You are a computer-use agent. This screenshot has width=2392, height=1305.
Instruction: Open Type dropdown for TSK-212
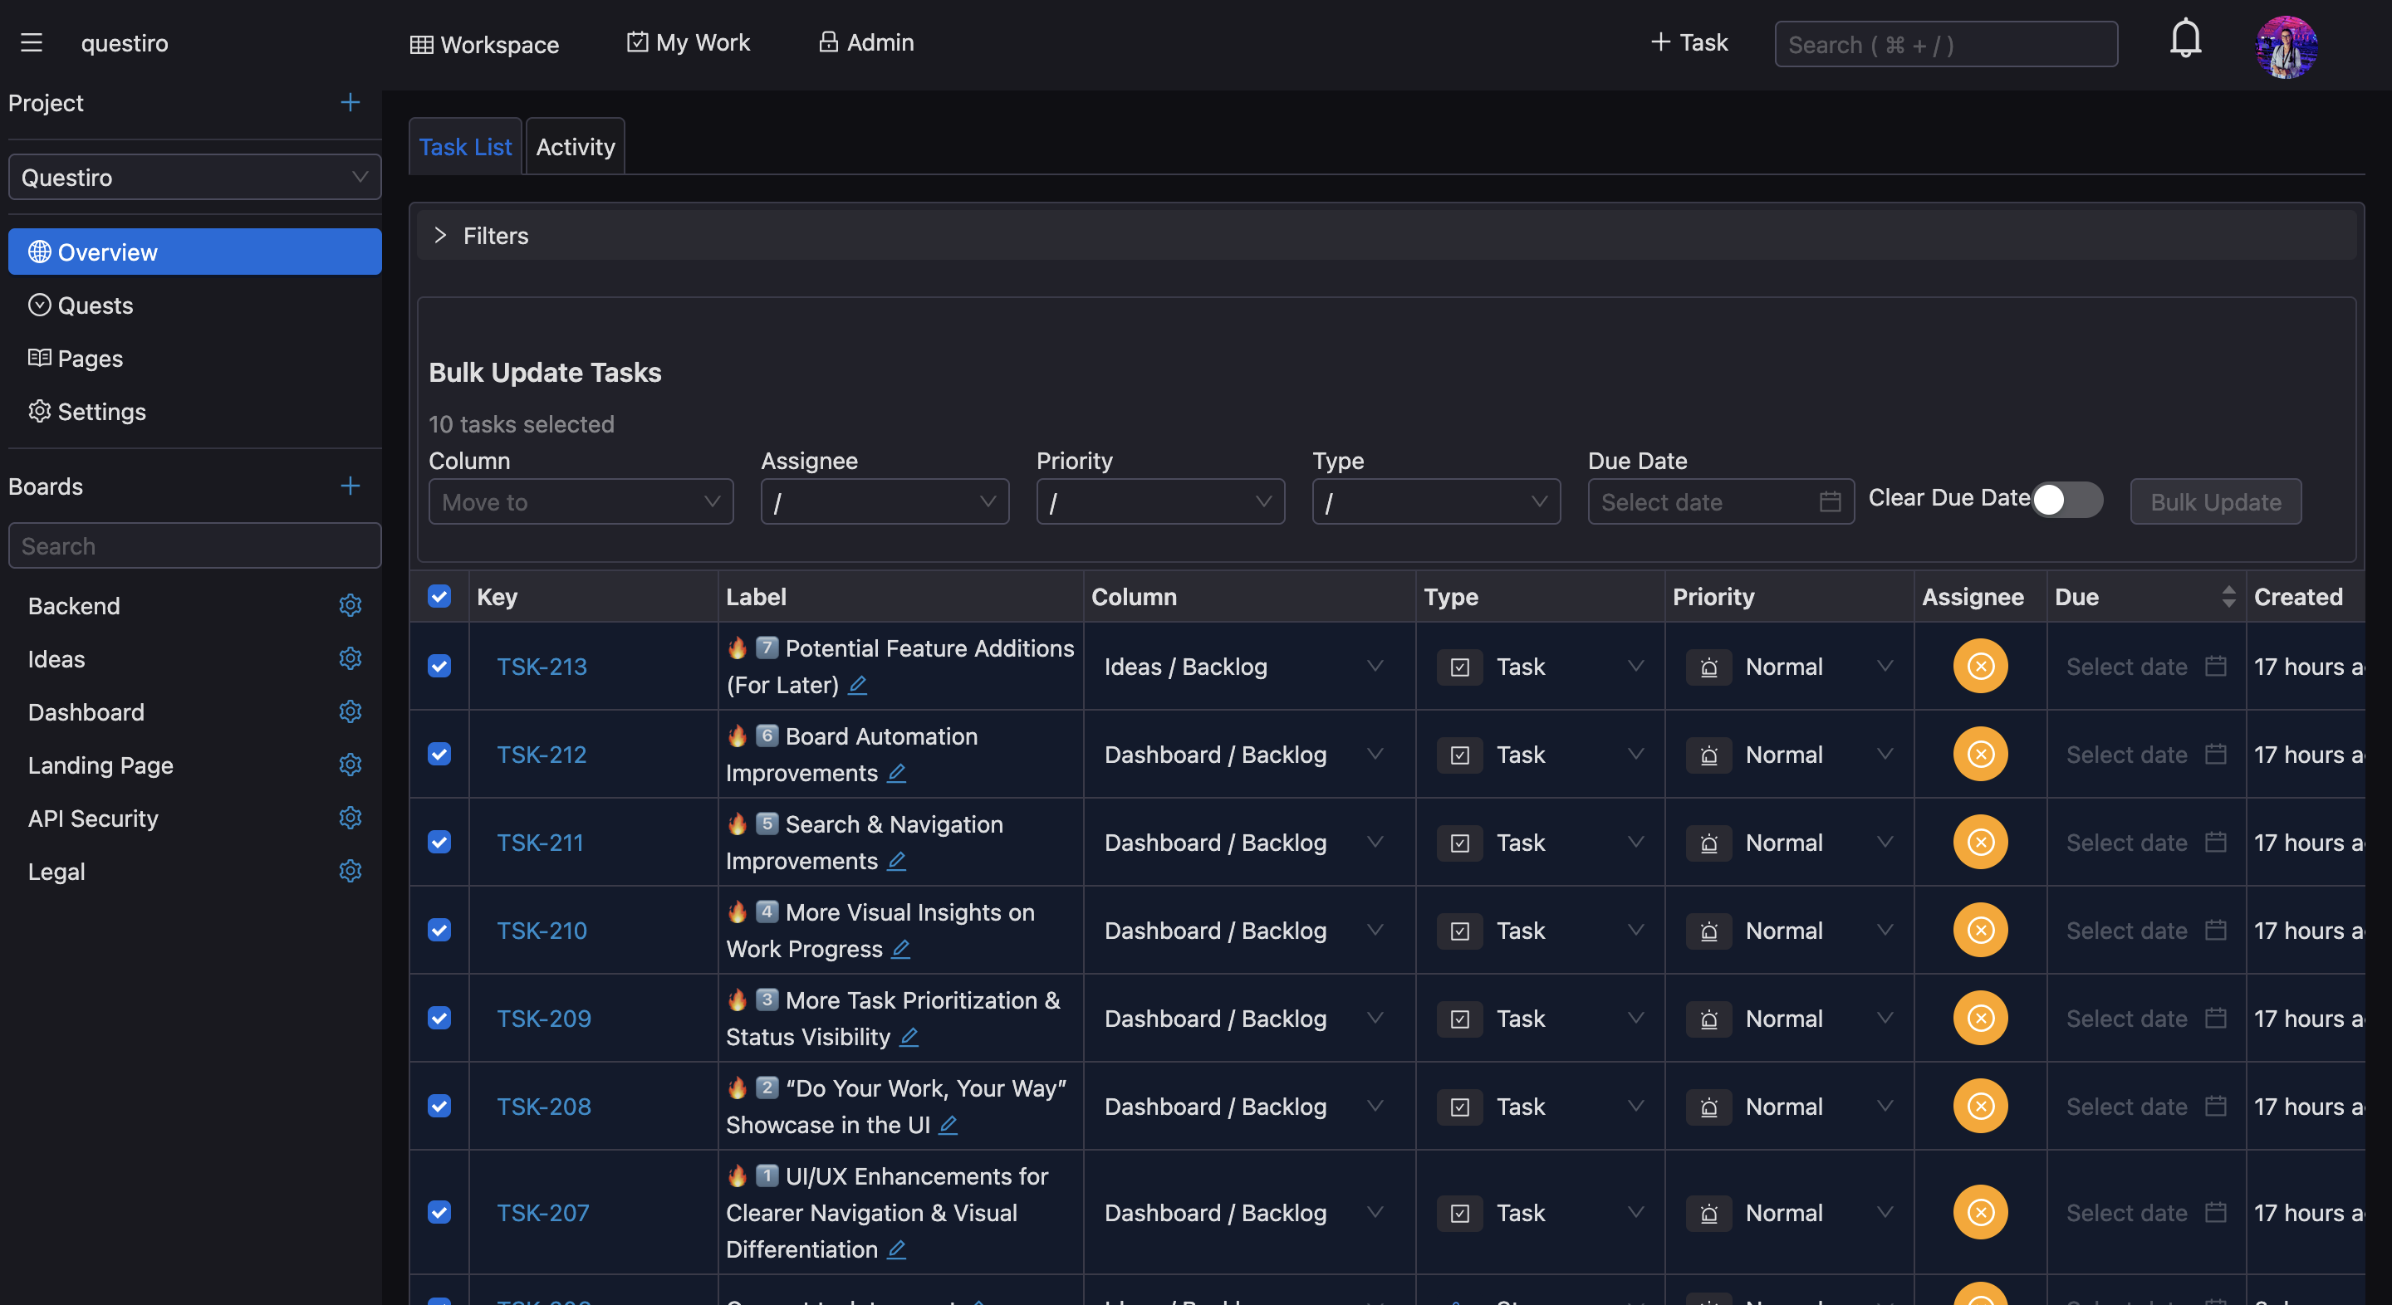click(1541, 755)
